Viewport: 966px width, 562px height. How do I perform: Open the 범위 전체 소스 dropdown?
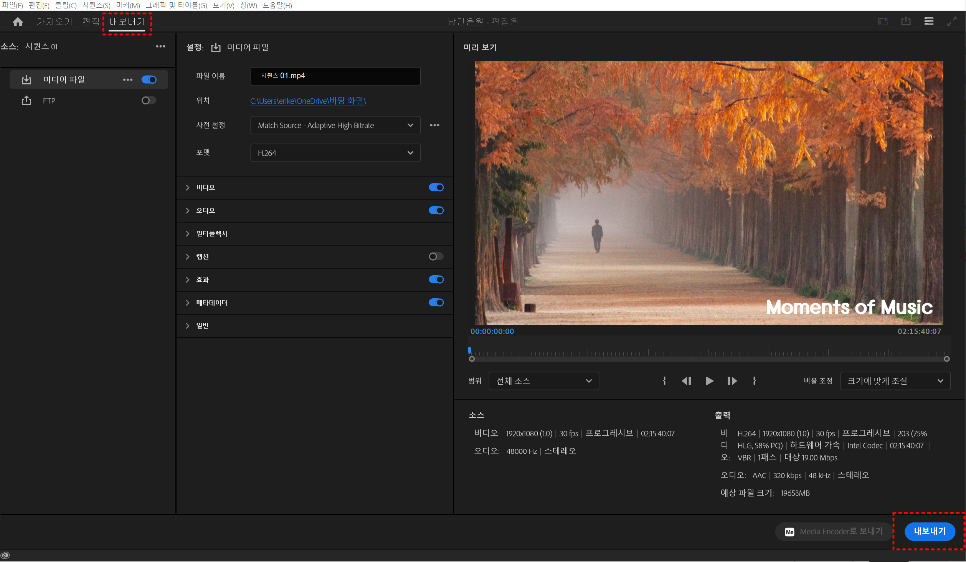[x=543, y=381]
